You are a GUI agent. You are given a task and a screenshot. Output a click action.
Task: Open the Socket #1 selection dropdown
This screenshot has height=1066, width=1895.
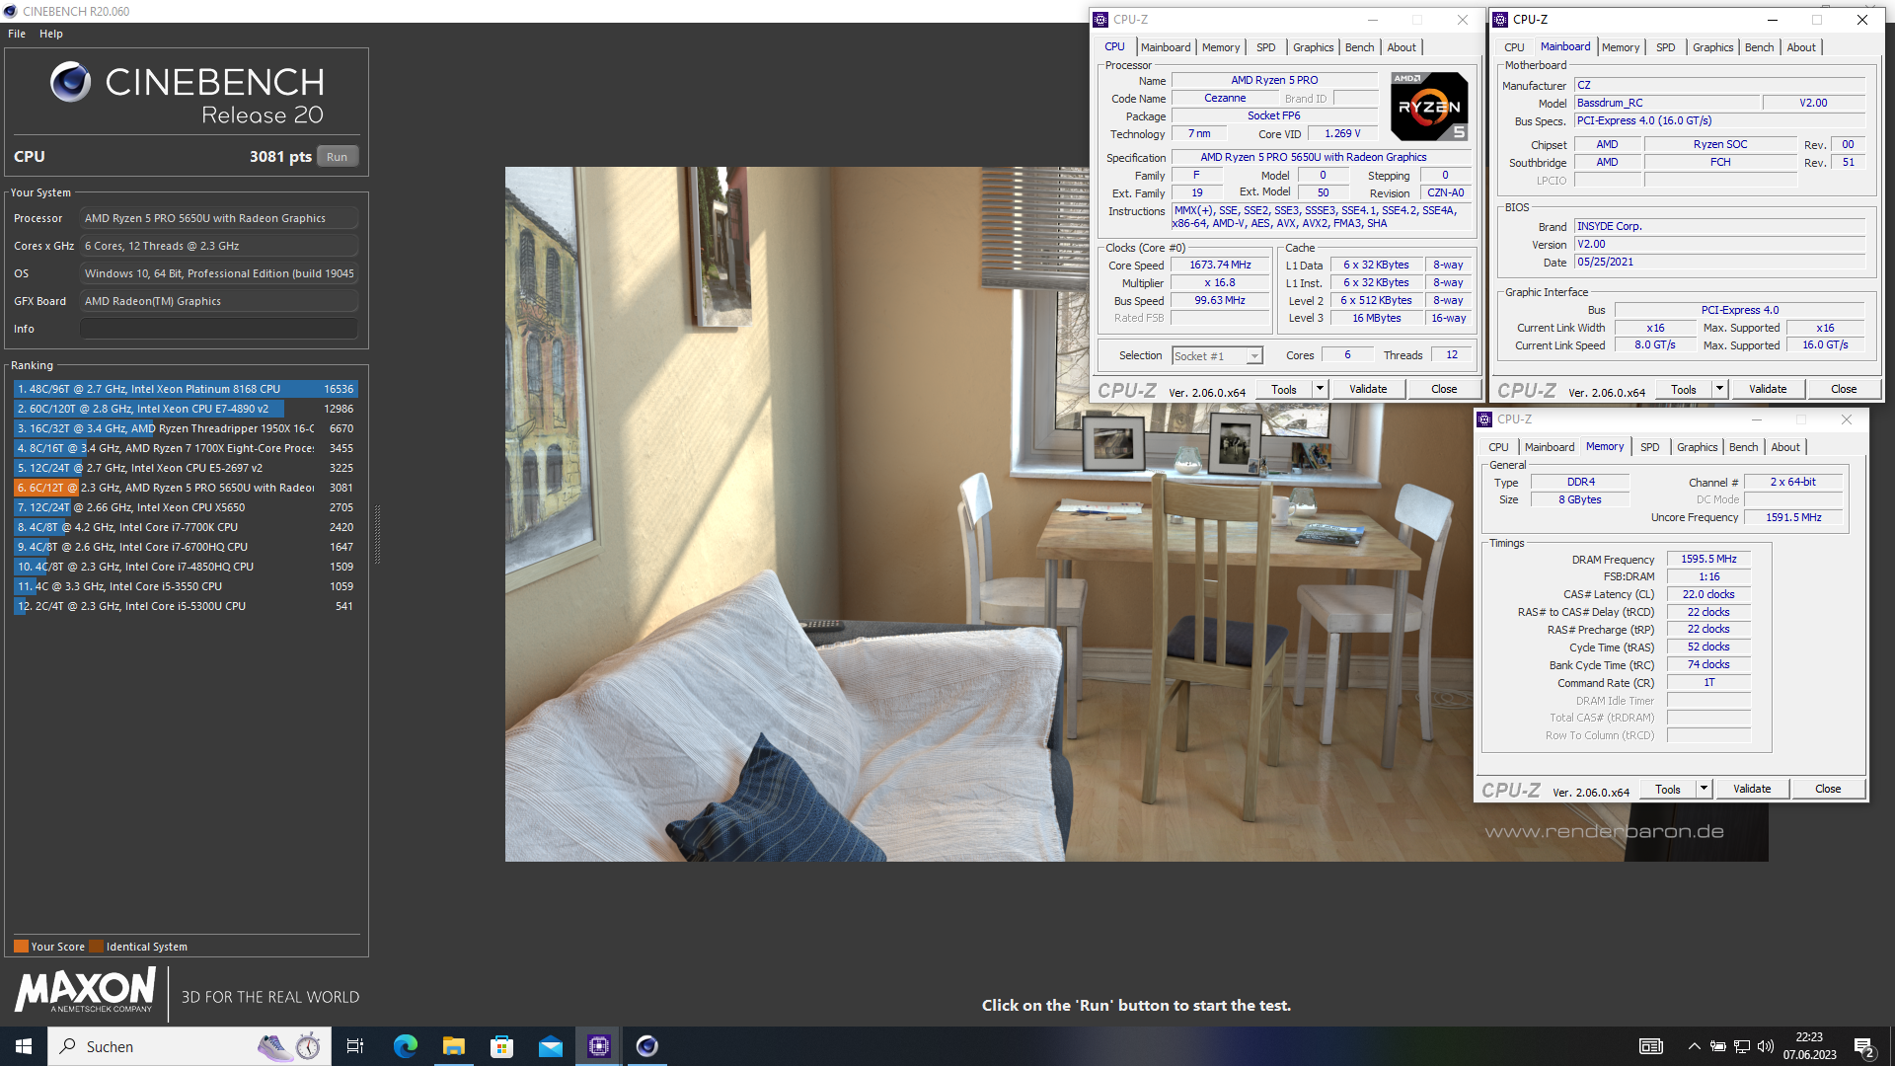pyautogui.click(x=1217, y=356)
